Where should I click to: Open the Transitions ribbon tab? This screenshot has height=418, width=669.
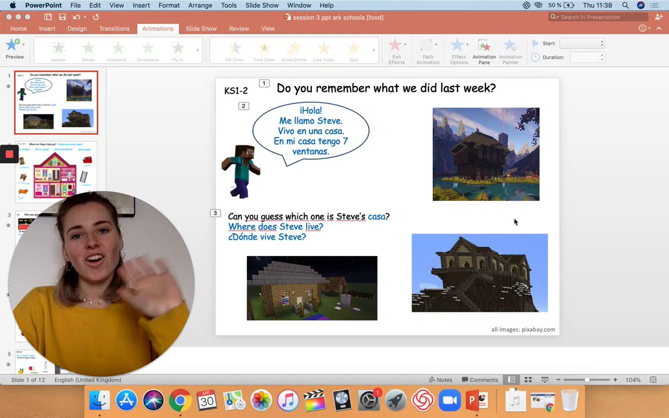pyautogui.click(x=114, y=28)
